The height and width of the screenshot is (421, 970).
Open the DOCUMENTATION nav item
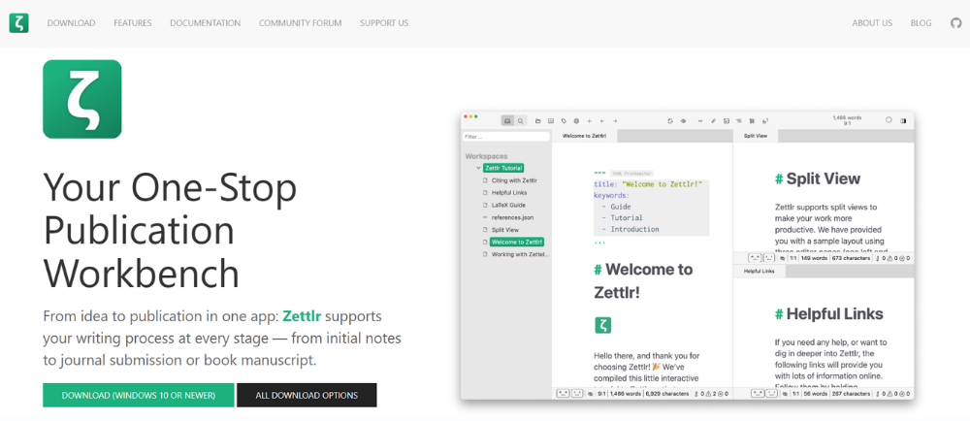pyautogui.click(x=206, y=23)
